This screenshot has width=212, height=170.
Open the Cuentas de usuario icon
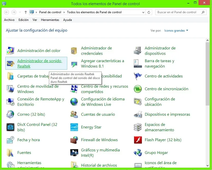(x=74, y=114)
